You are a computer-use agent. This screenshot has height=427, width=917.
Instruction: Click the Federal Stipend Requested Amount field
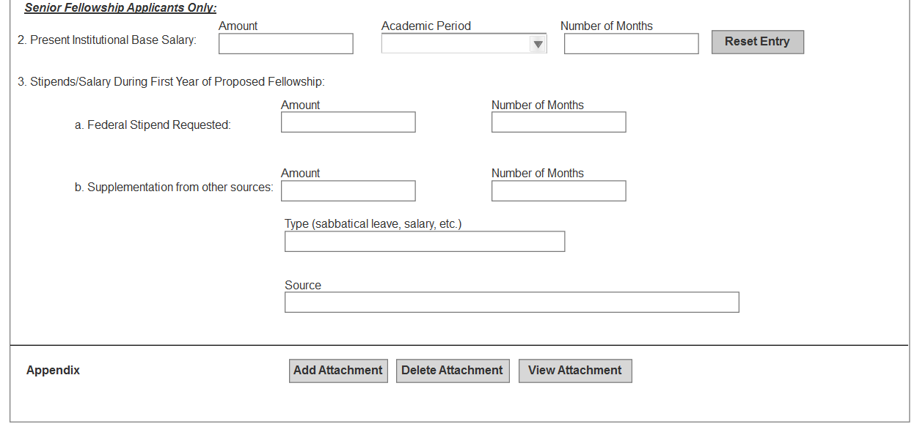348,122
